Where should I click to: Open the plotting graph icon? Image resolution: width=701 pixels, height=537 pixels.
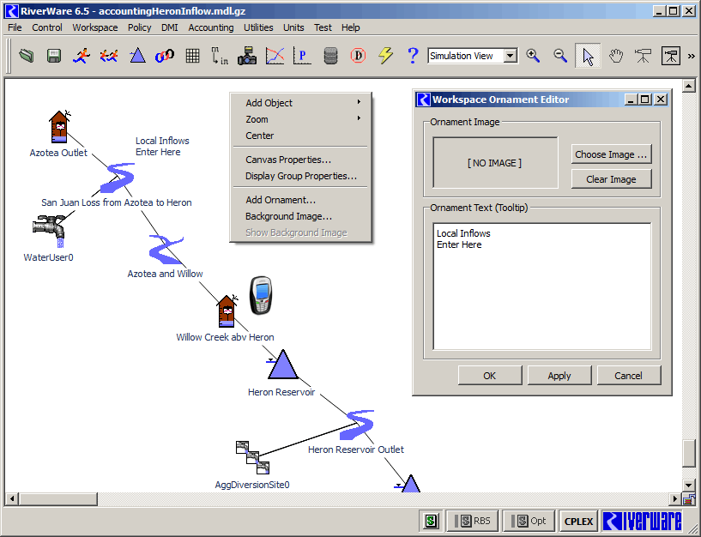pyautogui.click(x=275, y=56)
